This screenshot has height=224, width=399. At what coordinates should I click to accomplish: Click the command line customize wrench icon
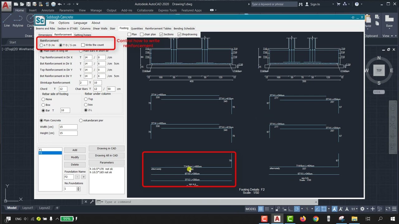click(92, 202)
